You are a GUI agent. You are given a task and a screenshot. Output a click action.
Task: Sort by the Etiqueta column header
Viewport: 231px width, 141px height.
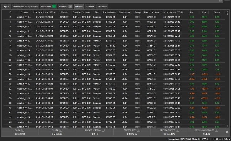click(24, 12)
